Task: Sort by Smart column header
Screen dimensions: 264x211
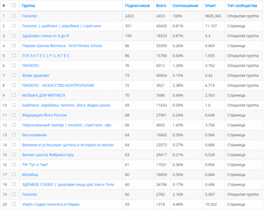Action: [210, 6]
